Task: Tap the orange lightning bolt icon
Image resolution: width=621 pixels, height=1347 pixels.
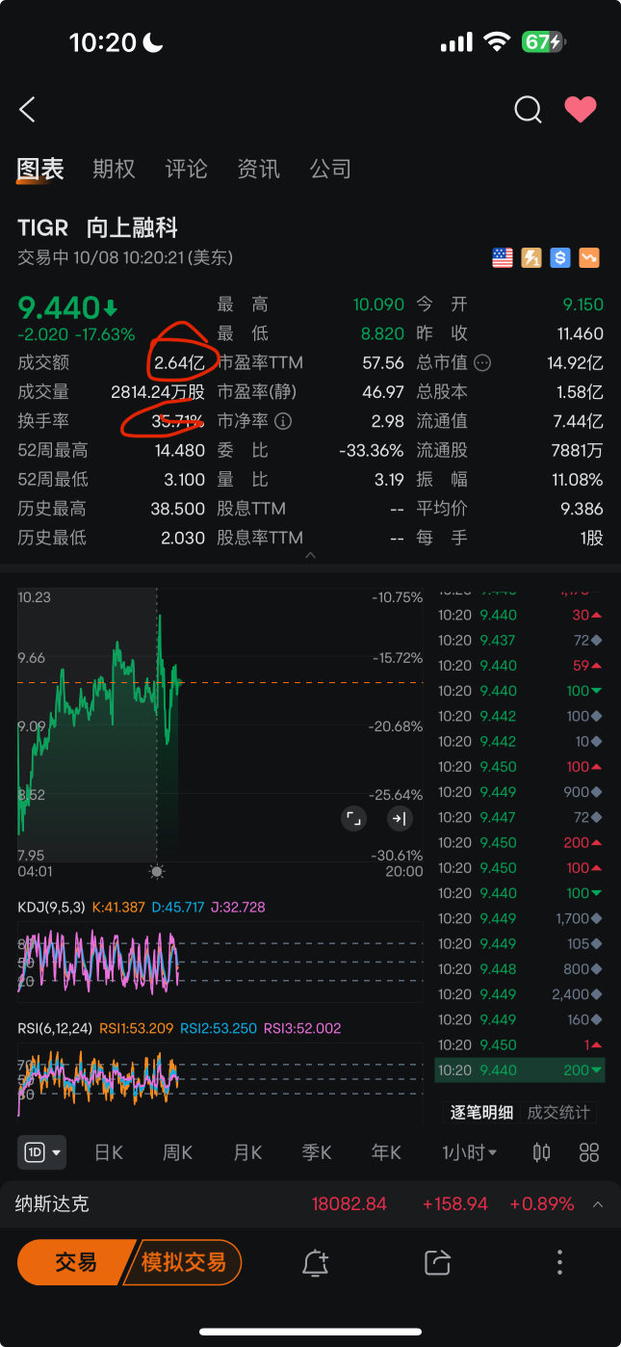Action: tap(531, 258)
